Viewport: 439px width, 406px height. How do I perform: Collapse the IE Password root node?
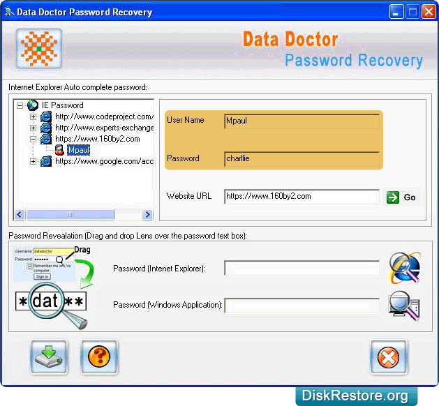pyautogui.click(x=20, y=105)
